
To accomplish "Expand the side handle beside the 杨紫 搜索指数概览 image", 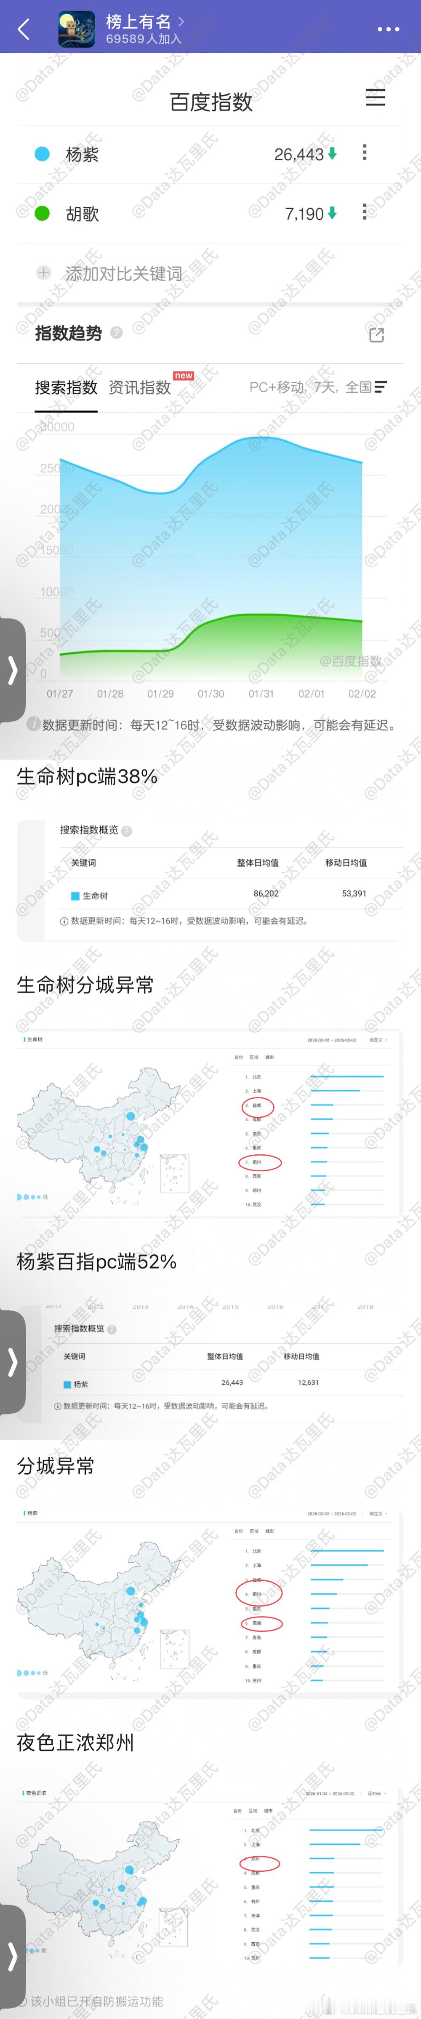I will point(13,1362).
